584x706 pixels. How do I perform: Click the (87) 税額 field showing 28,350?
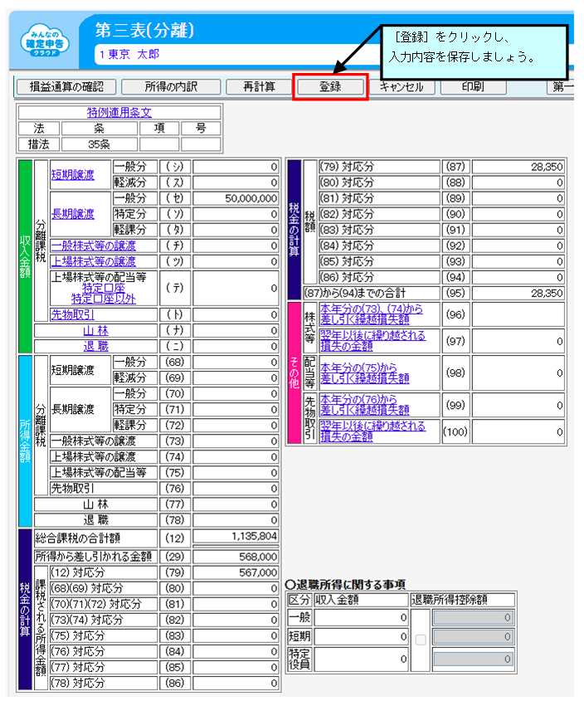tap(518, 167)
